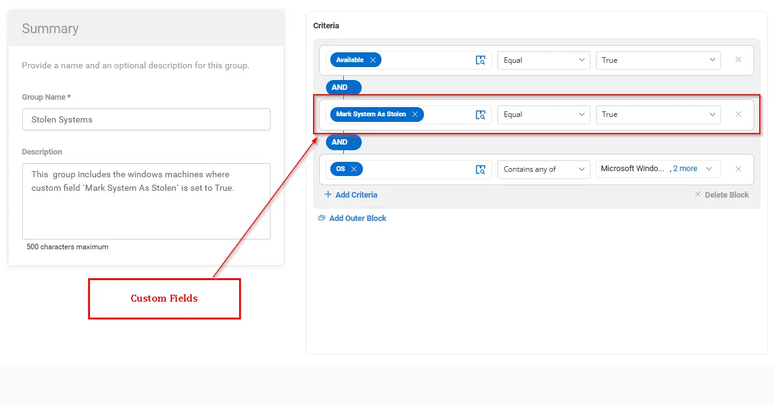Image resolution: width=774 pixels, height=405 pixels.
Task: Toggle the AND operator above the OS row
Action: (344, 142)
